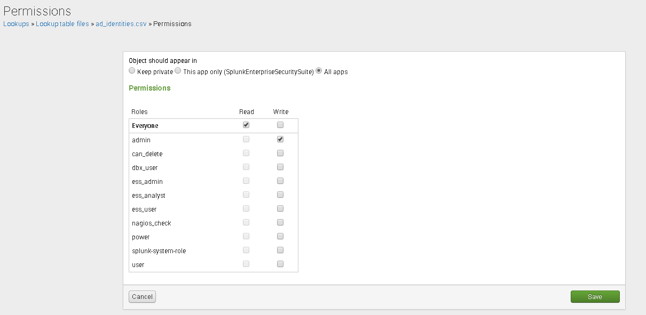
Task: Enable Write for splunk-system-role
Action: coord(280,250)
